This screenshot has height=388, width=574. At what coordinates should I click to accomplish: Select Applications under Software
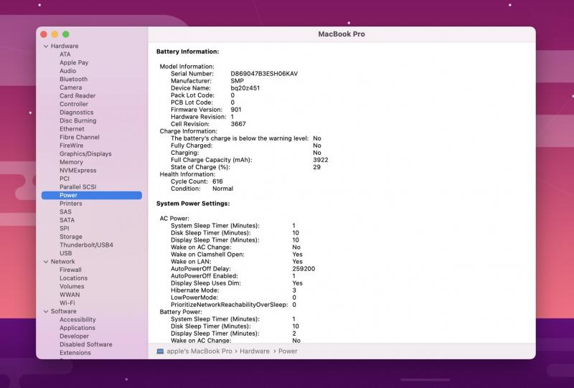(77, 328)
